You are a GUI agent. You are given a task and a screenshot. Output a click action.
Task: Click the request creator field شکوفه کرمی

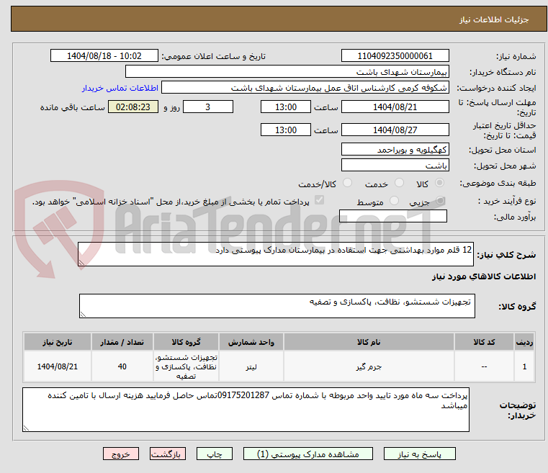[x=305, y=87]
